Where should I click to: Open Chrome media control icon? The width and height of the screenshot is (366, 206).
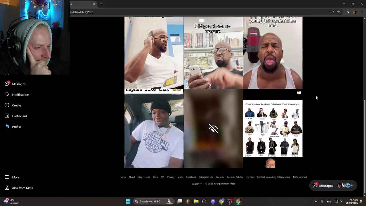pos(348,12)
